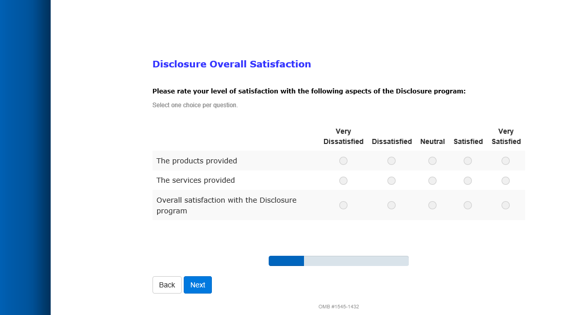Screen dimensions: 565x315
Task: Rate services provided as Very Satisfied
Action: (506, 181)
